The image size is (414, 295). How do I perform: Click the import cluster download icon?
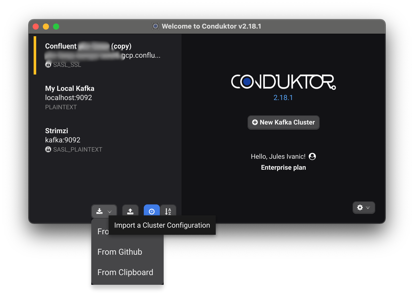(99, 211)
